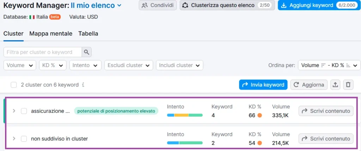Switch to the Mappa mentale tab
Screen dimensions: 361x151
click(x=51, y=34)
